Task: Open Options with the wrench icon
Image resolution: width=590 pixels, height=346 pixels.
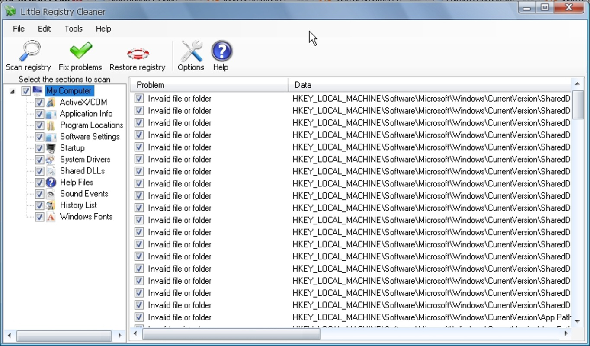Action: [191, 51]
